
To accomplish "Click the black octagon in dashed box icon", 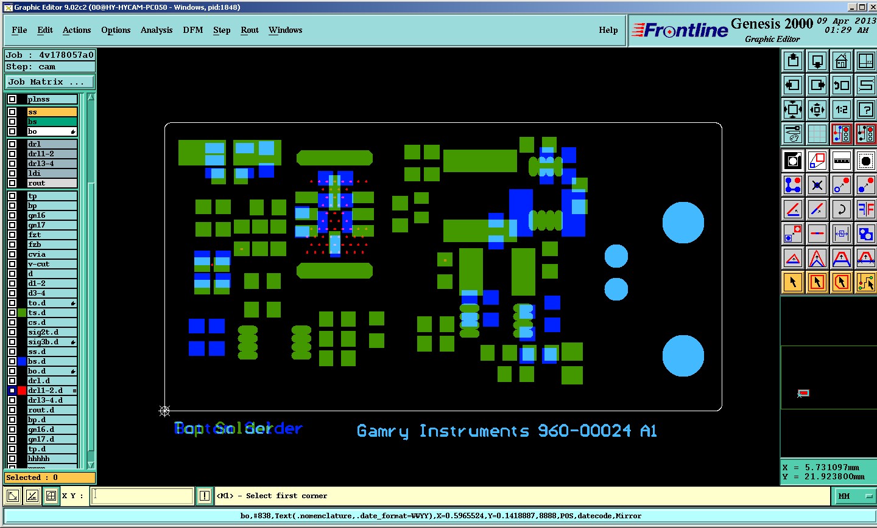I will click(x=866, y=161).
